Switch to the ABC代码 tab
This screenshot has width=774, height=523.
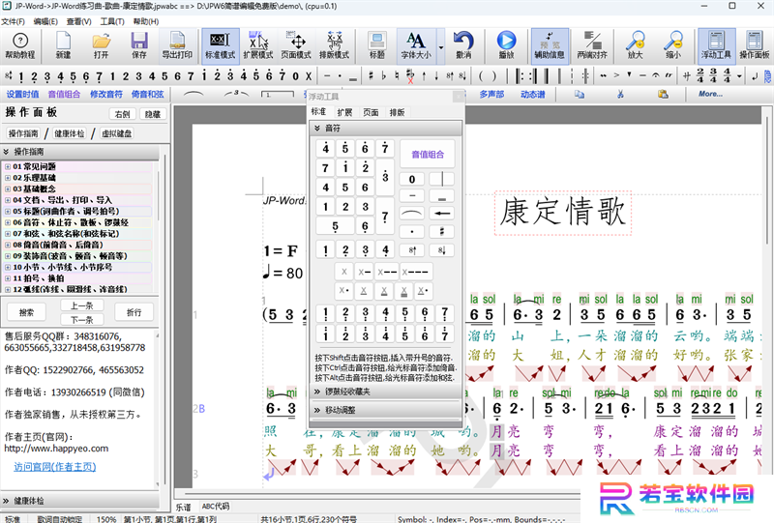click(x=216, y=507)
